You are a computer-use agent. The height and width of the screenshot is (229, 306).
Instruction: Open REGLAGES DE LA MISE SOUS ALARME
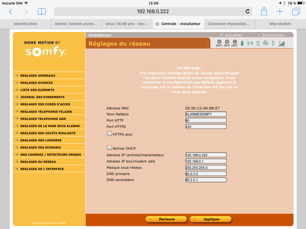49,126
